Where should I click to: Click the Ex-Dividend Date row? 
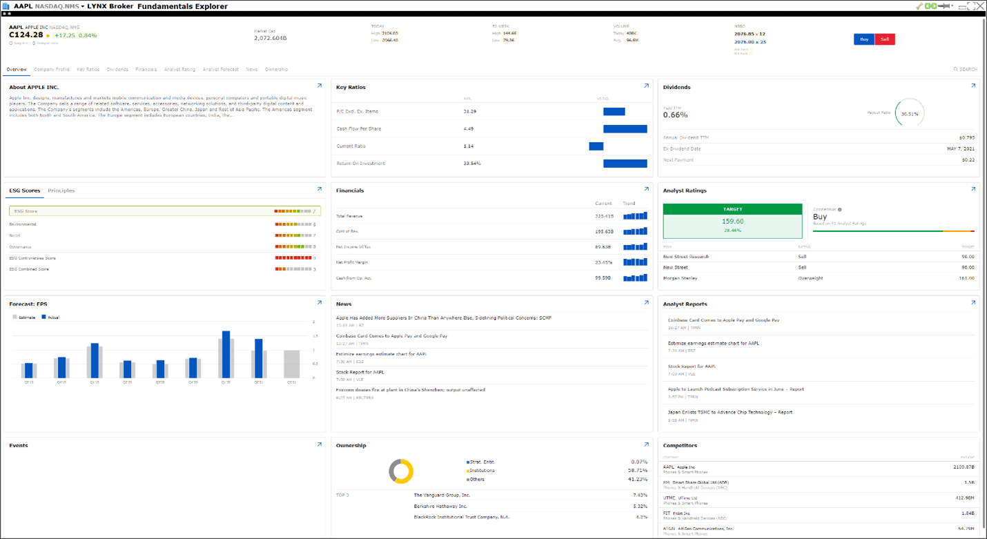coord(819,148)
